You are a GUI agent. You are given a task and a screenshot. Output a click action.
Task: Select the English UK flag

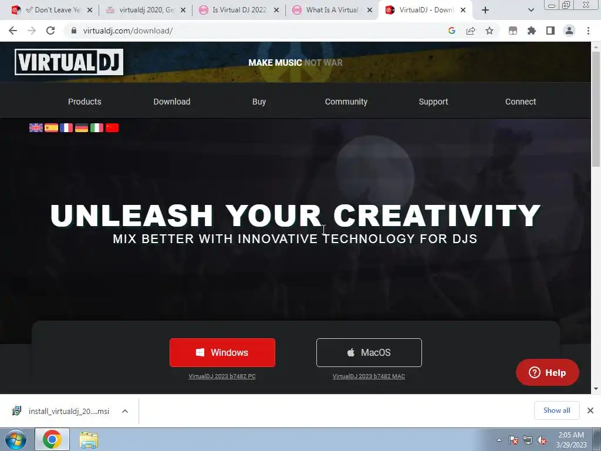click(x=36, y=127)
